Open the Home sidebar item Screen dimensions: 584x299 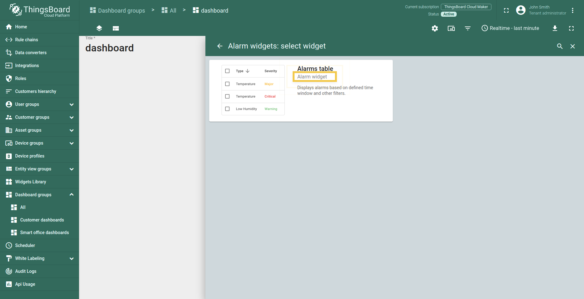[x=40, y=27]
